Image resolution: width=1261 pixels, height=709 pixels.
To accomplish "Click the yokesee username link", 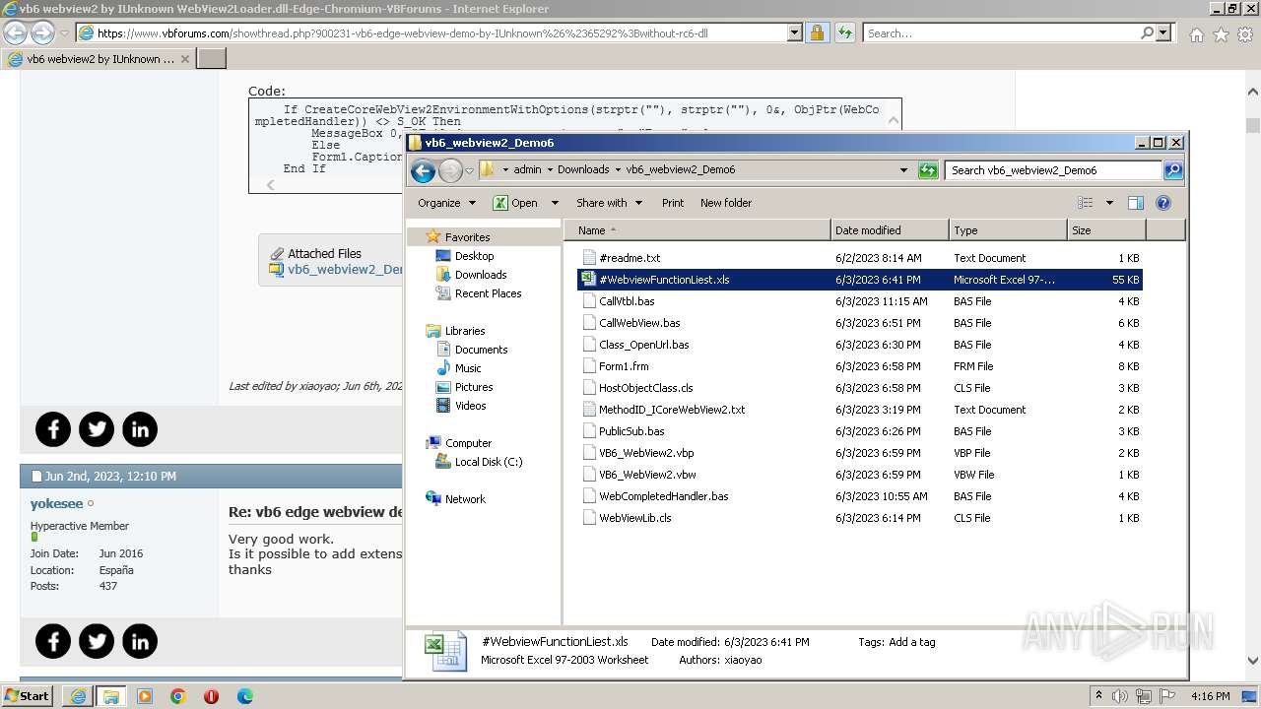I will (56, 503).
